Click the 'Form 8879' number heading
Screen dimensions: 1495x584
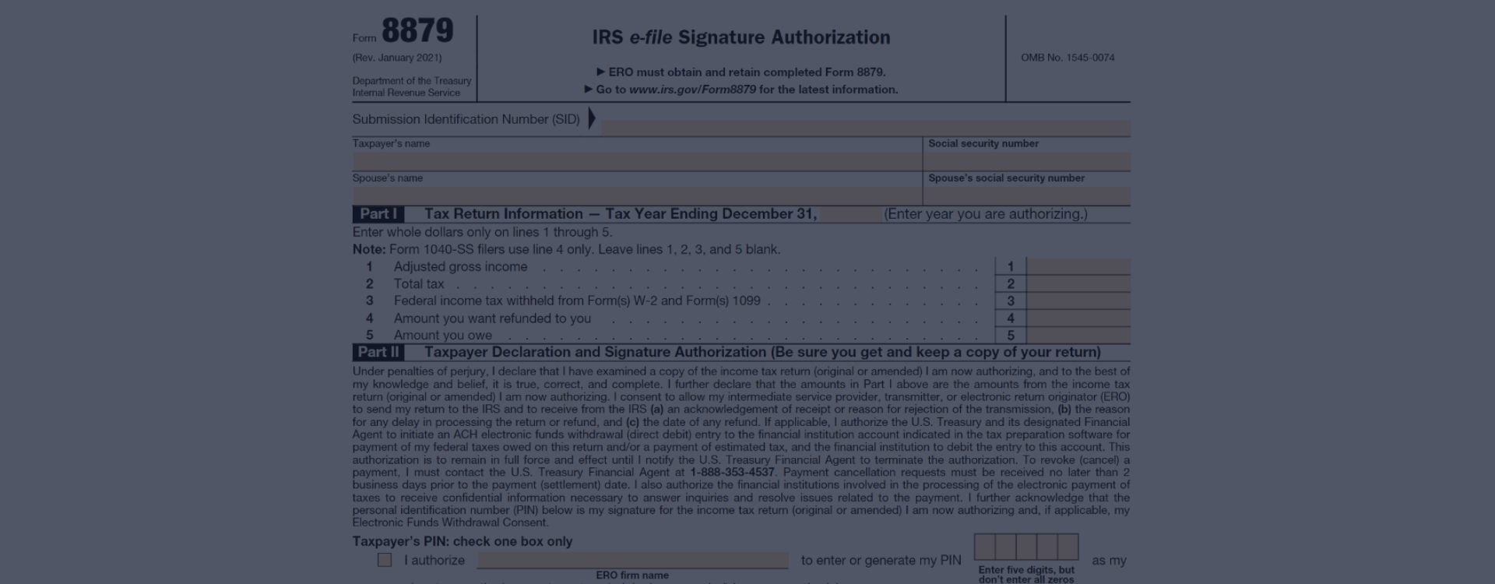click(403, 31)
